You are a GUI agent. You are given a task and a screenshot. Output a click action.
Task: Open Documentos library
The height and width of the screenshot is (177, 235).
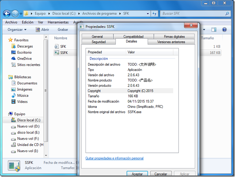point(24,83)
